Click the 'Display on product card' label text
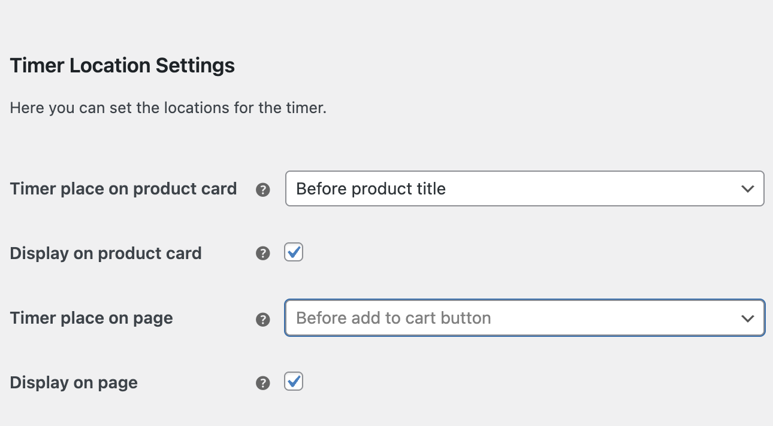 tap(105, 253)
